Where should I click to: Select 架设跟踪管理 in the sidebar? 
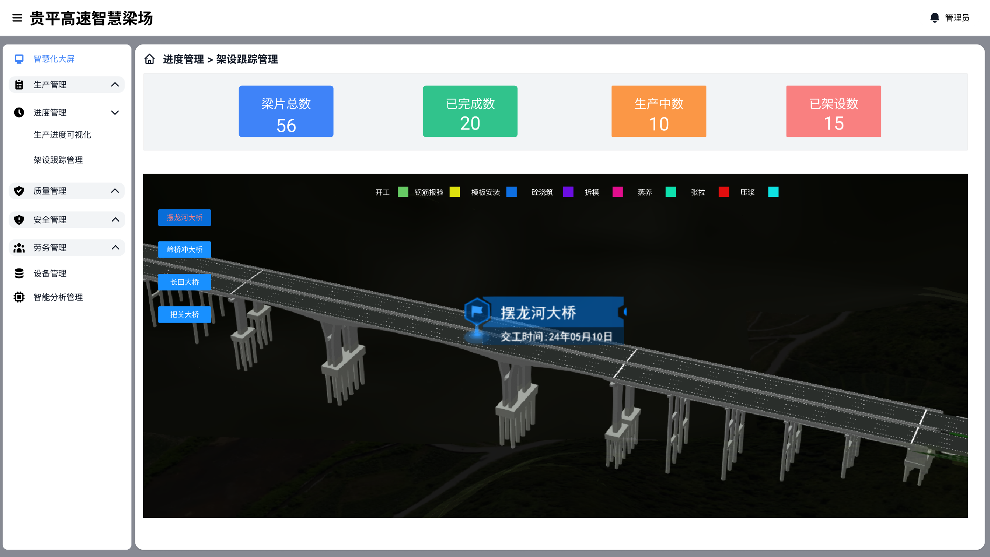(57, 160)
